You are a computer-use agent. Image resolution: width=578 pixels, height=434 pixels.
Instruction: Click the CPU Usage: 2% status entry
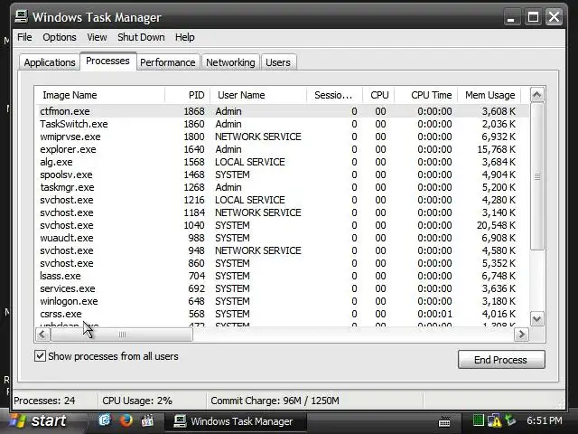[x=137, y=401]
